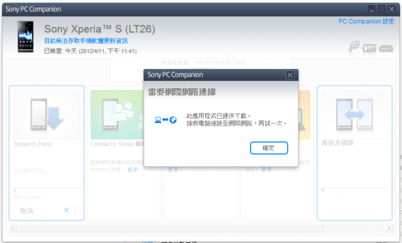
Task: Click the horizontal scrollbar right arrow
Action: tap(389, 228)
